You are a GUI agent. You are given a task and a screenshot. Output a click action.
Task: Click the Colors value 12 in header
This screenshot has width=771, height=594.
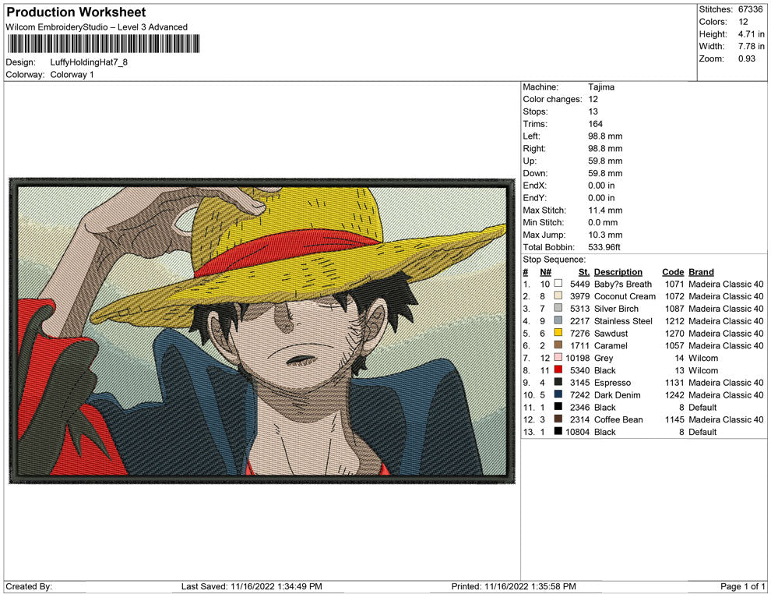(x=743, y=22)
